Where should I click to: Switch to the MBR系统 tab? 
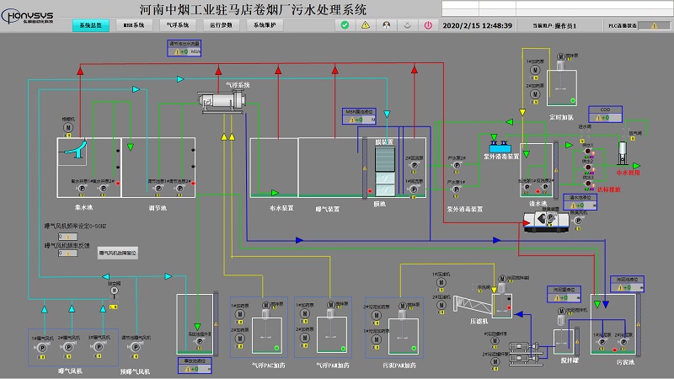coord(134,25)
